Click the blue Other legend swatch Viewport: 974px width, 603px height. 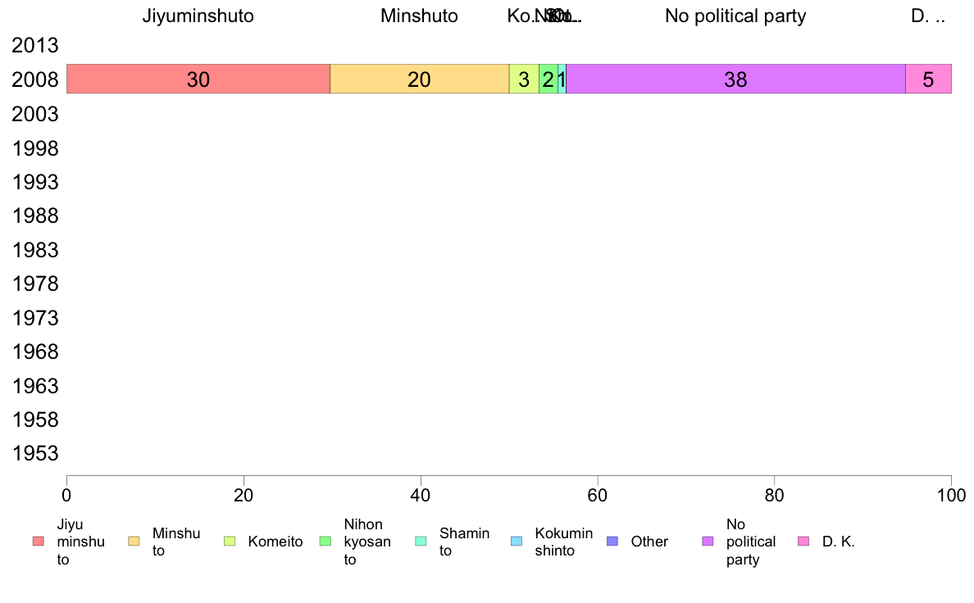tap(612, 542)
